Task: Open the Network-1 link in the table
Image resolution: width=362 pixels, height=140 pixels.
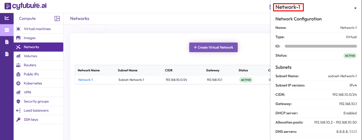Action: 86,80
